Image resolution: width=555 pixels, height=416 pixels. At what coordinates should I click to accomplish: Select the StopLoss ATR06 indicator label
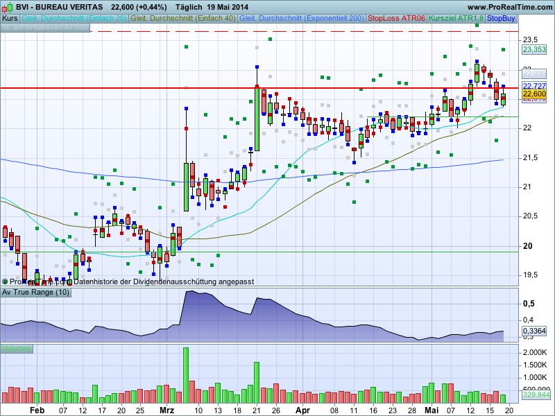(x=396, y=18)
